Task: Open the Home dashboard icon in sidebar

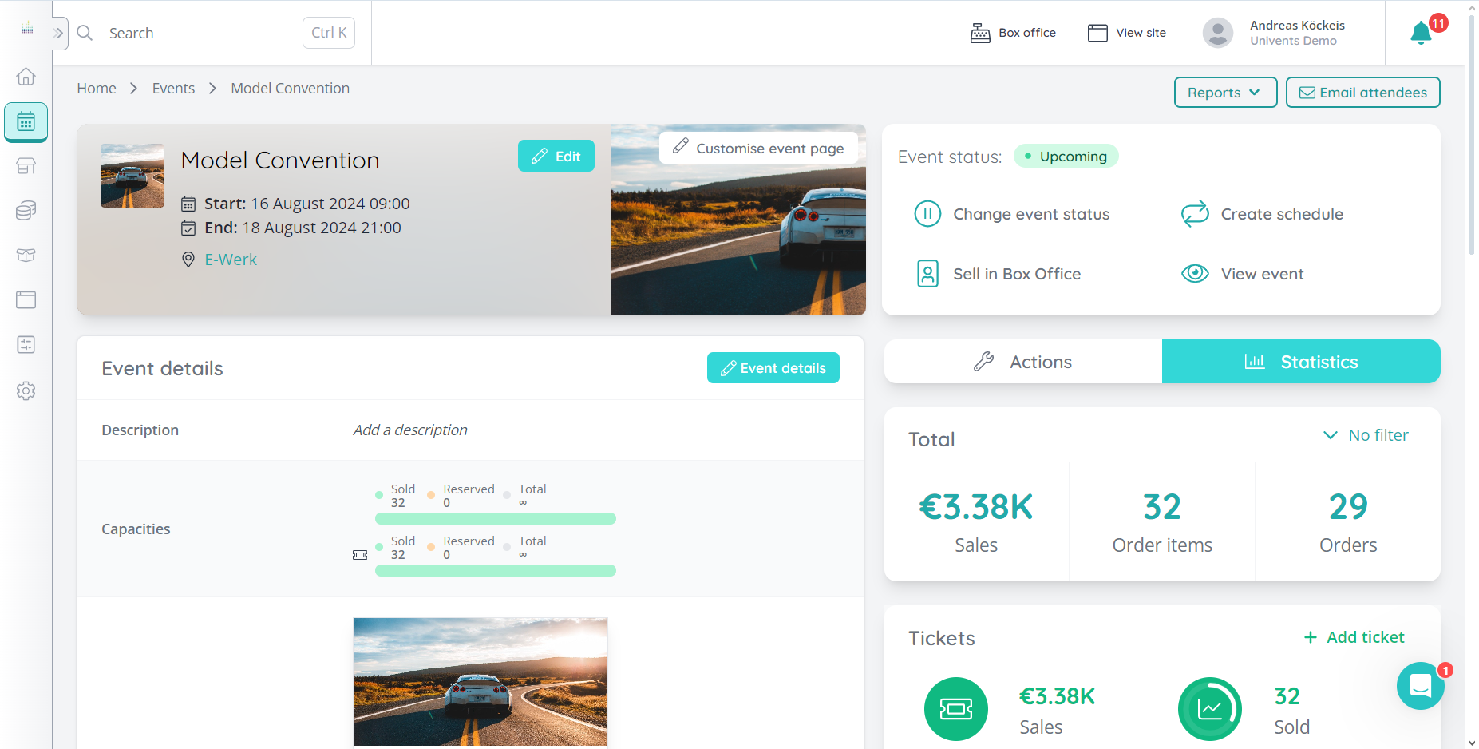Action: (26, 77)
